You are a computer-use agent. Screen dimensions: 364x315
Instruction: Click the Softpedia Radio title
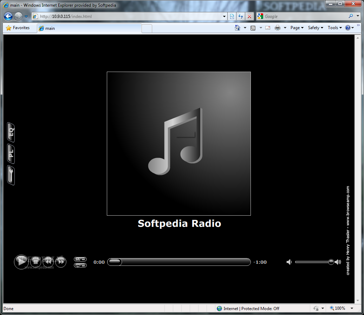(179, 224)
